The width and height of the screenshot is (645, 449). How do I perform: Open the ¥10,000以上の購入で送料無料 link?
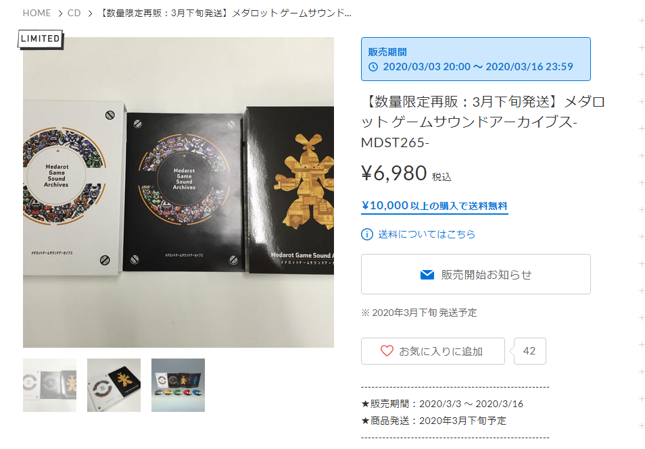click(434, 206)
